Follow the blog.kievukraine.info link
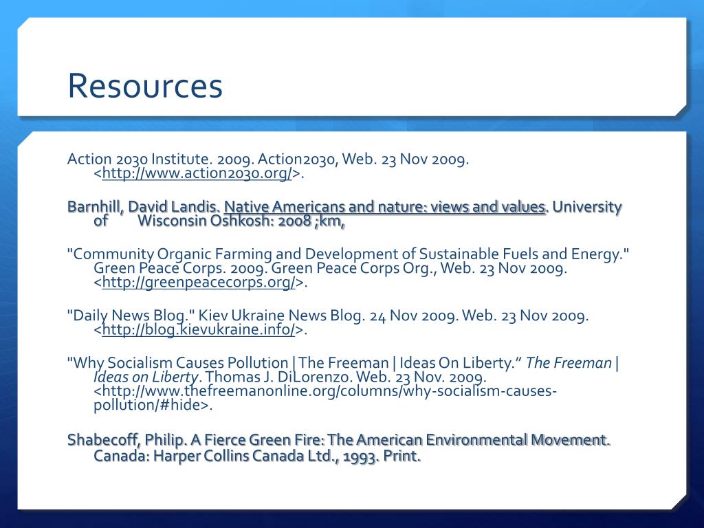The image size is (704, 528). tap(199, 329)
